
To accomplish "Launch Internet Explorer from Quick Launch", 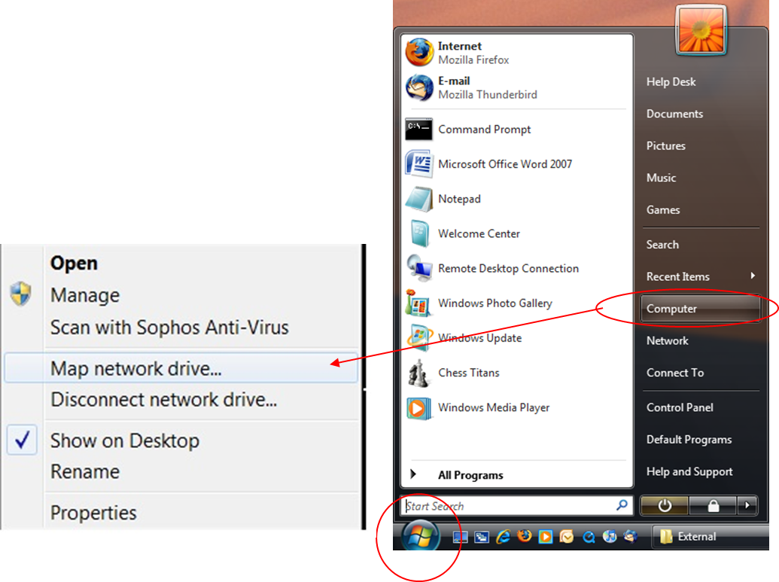I will click(503, 537).
